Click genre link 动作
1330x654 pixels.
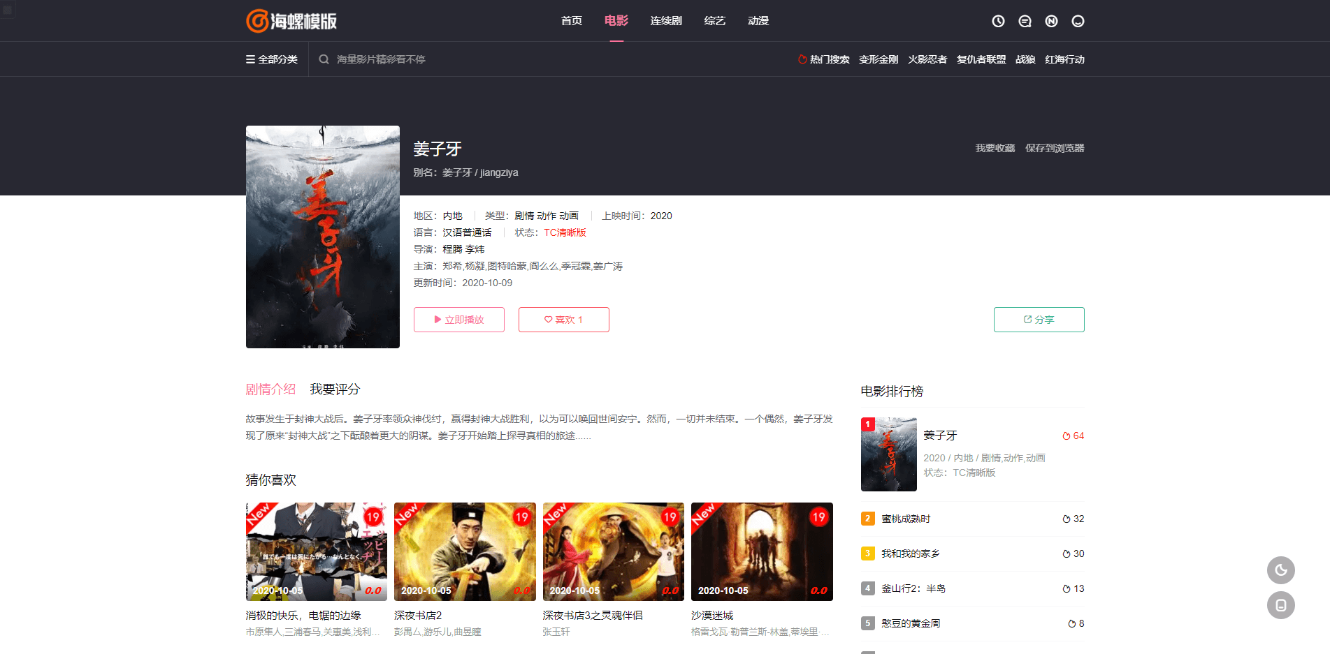547,216
